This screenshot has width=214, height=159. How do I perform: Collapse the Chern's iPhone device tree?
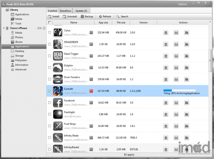(3, 28)
